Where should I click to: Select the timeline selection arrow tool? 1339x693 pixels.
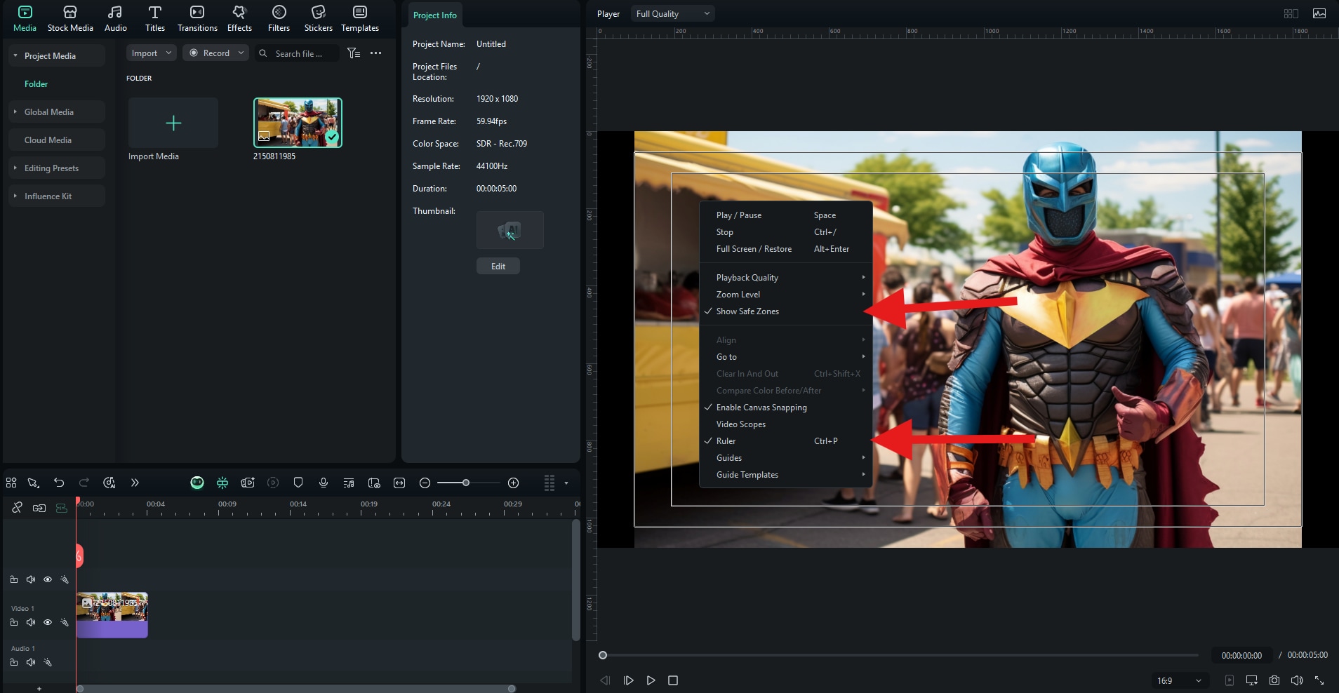[x=33, y=483]
